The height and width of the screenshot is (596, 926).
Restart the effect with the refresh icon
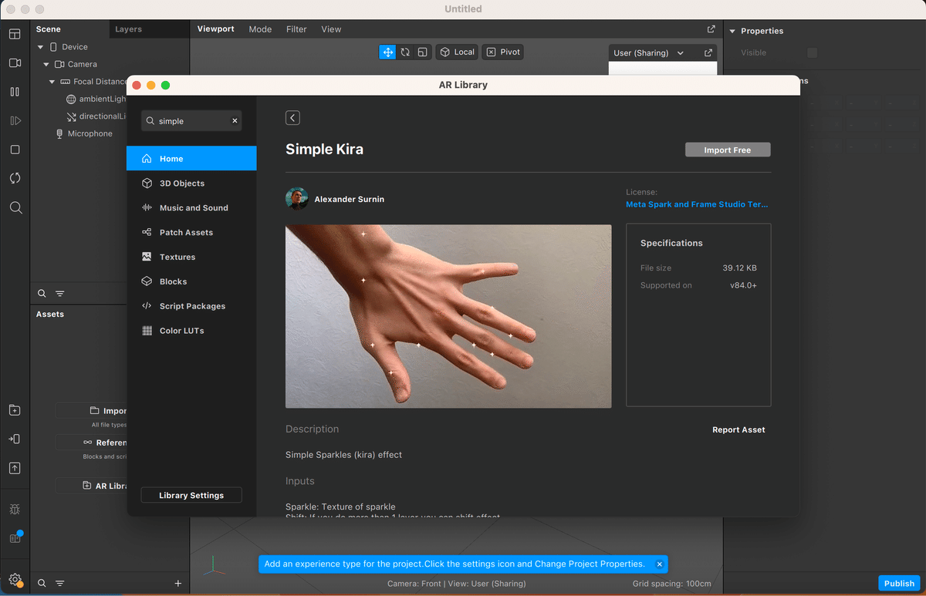15,178
